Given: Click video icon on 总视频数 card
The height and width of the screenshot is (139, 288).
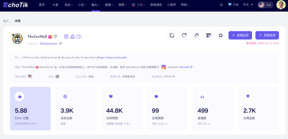Looking at the screenshot, I should click(x=157, y=96).
